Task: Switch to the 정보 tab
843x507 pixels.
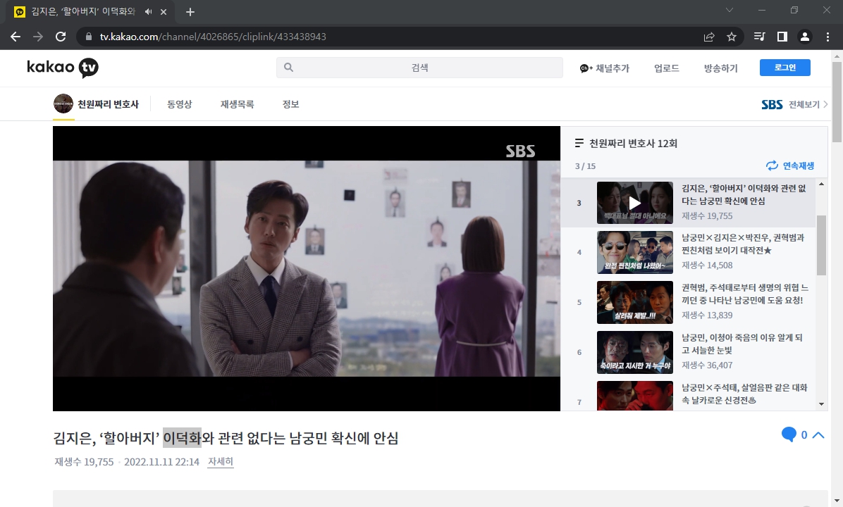Action: pos(291,104)
